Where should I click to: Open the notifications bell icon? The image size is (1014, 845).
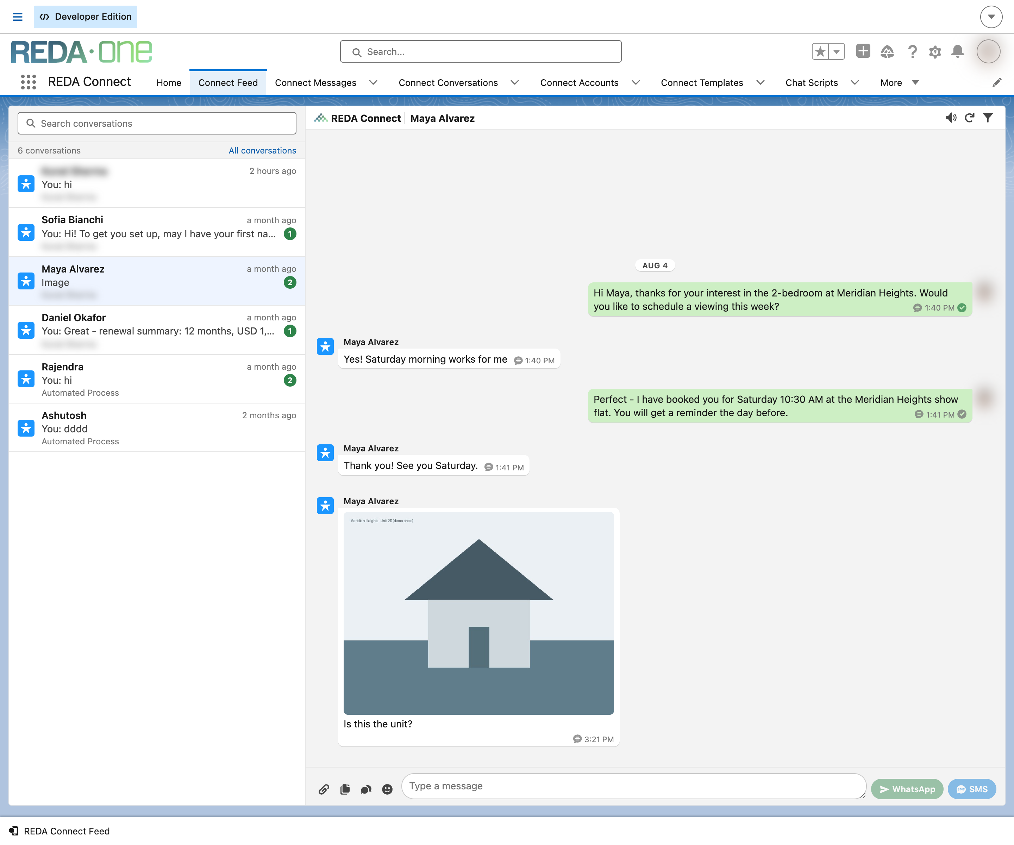(x=958, y=51)
